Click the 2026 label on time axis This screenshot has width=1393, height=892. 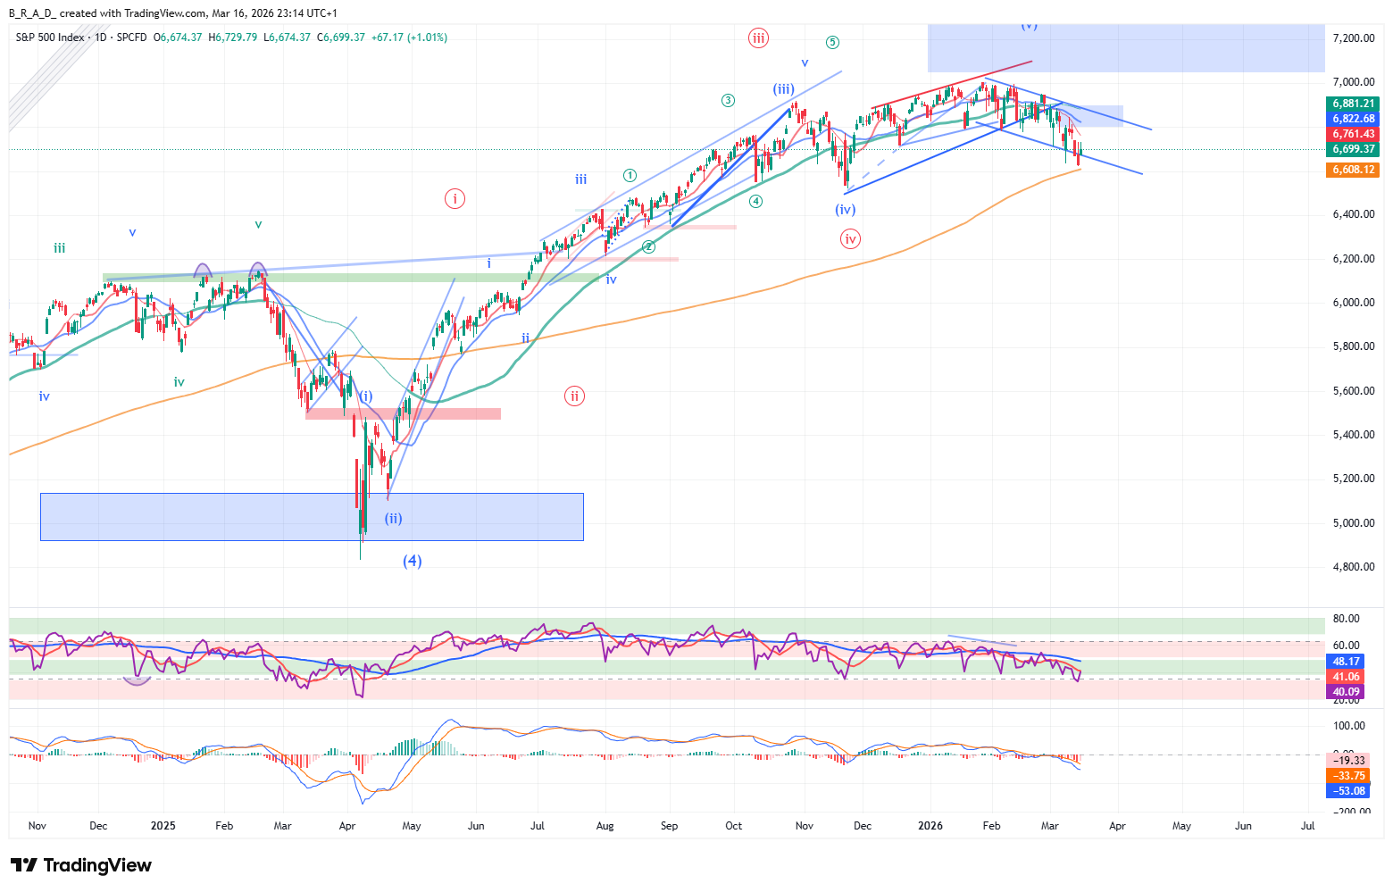[x=930, y=826]
